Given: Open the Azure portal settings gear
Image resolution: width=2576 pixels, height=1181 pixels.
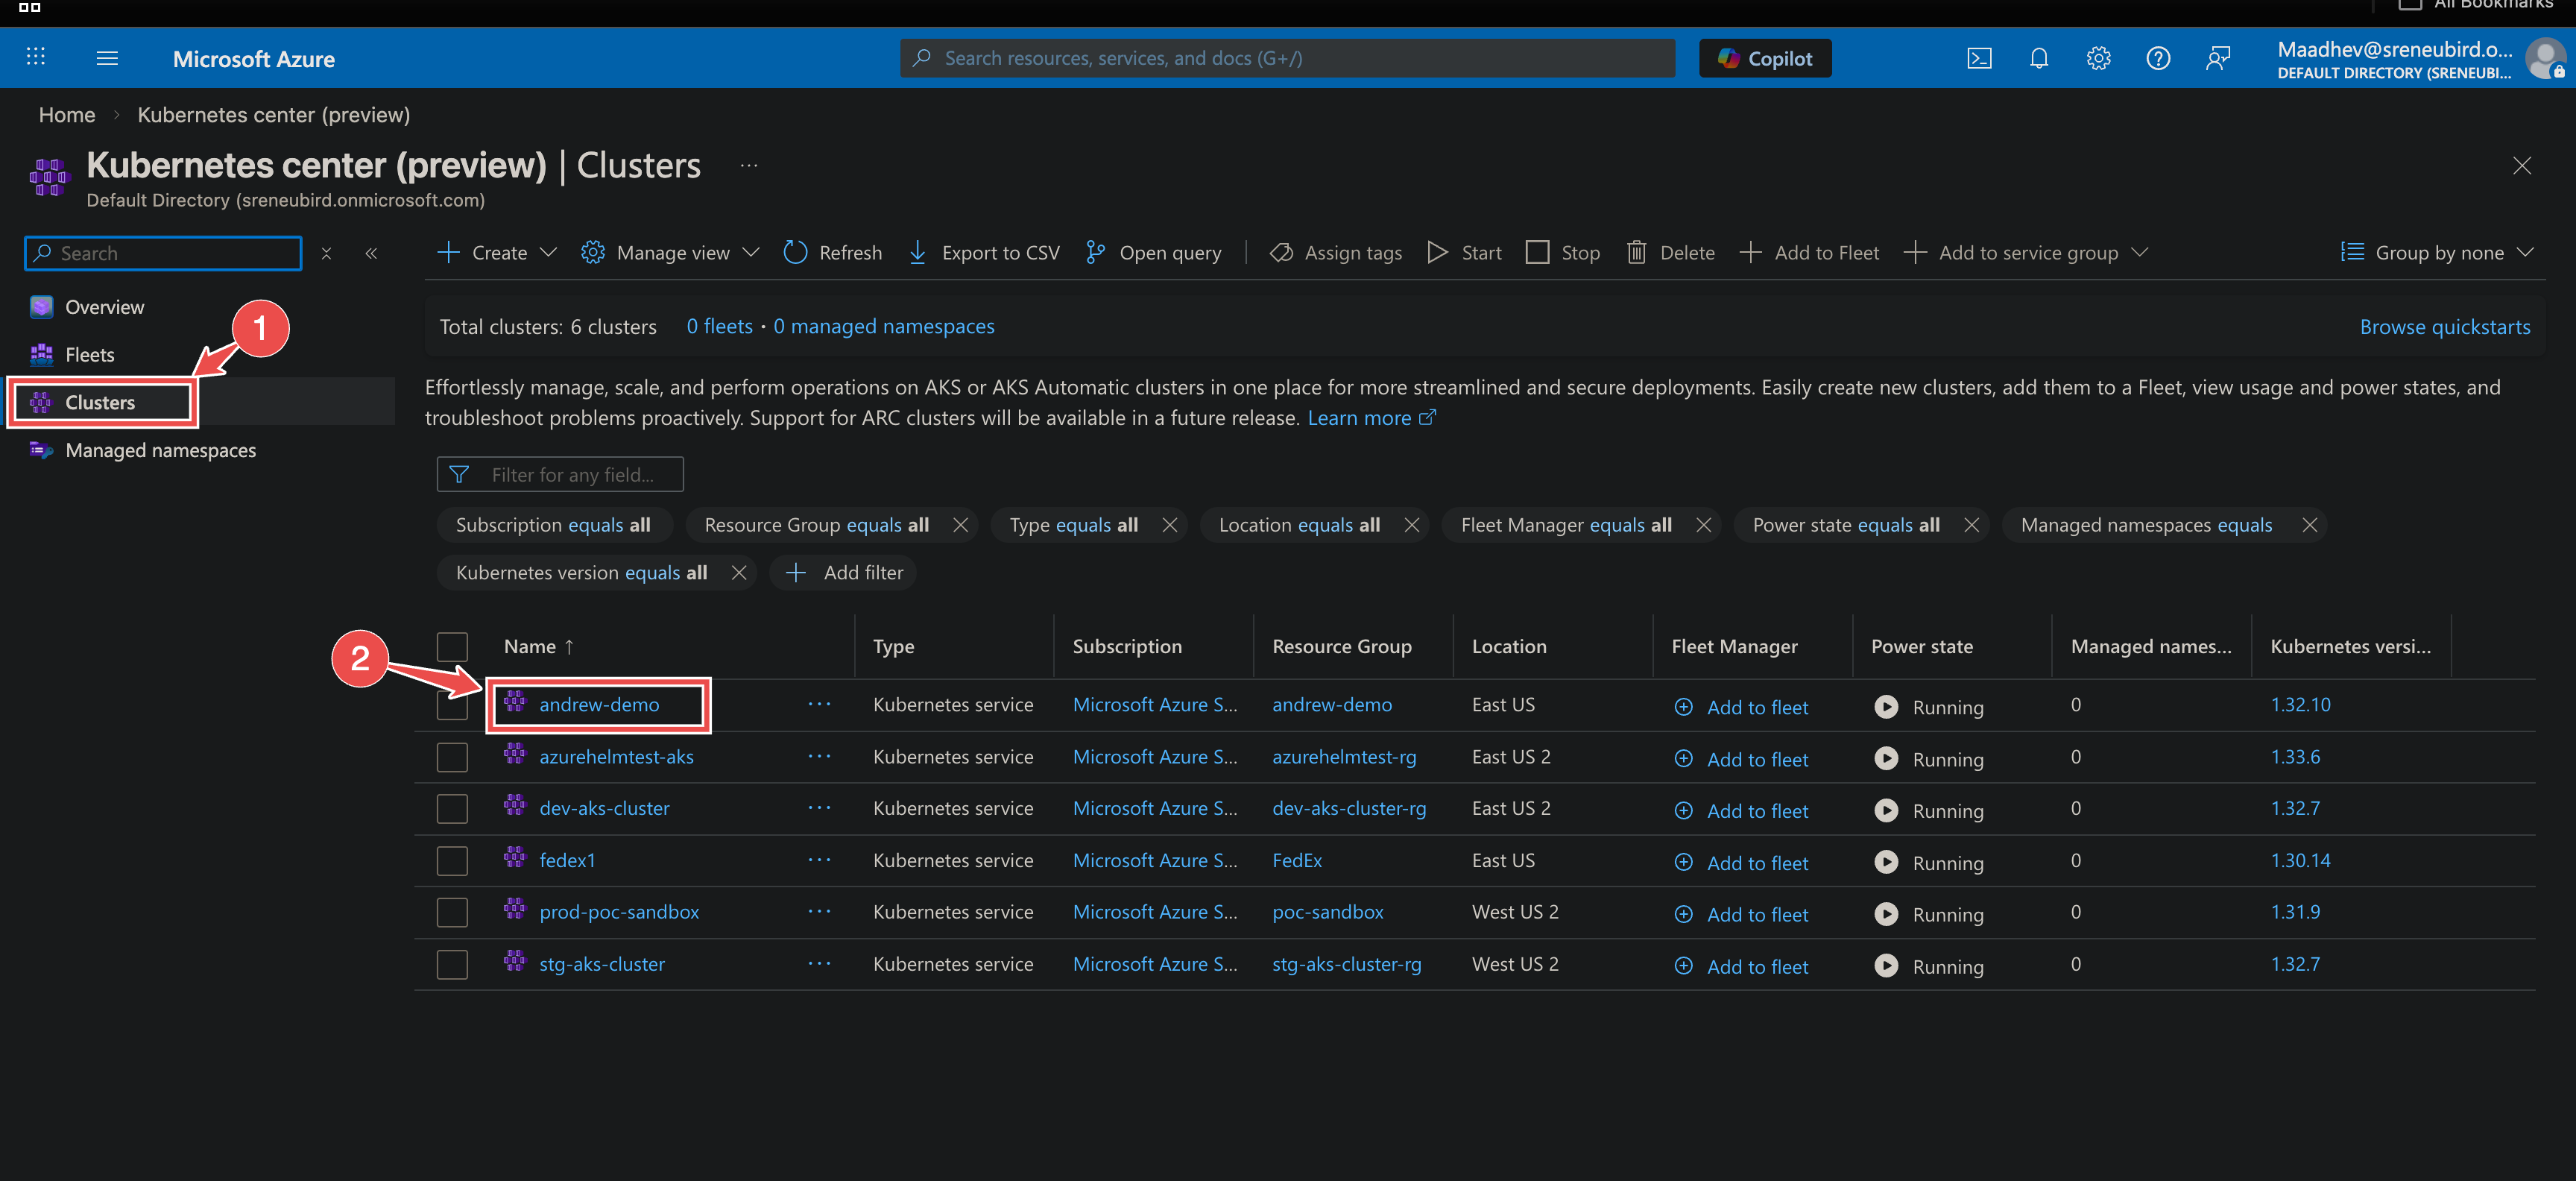Looking at the screenshot, I should [x=2098, y=58].
